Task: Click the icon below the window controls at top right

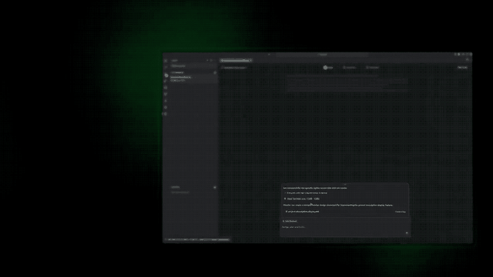Action: click(468, 60)
